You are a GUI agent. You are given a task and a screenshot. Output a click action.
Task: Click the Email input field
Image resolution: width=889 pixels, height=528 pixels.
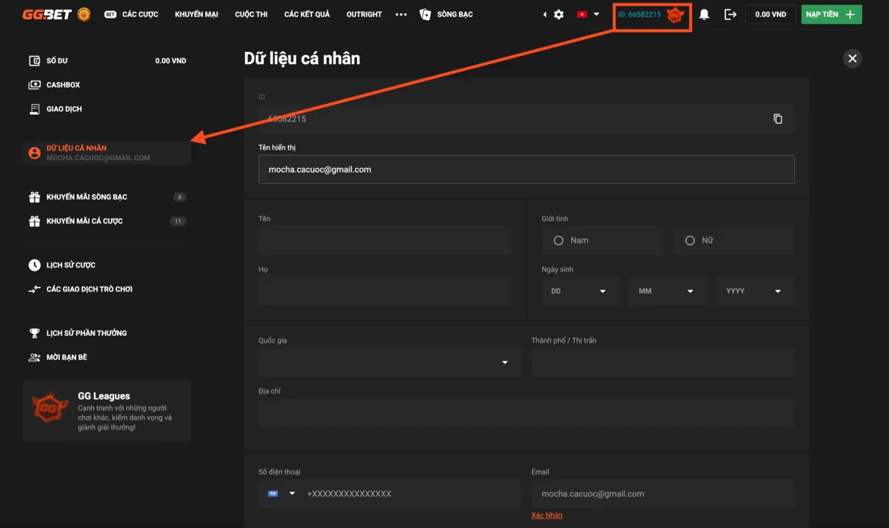[x=662, y=494]
